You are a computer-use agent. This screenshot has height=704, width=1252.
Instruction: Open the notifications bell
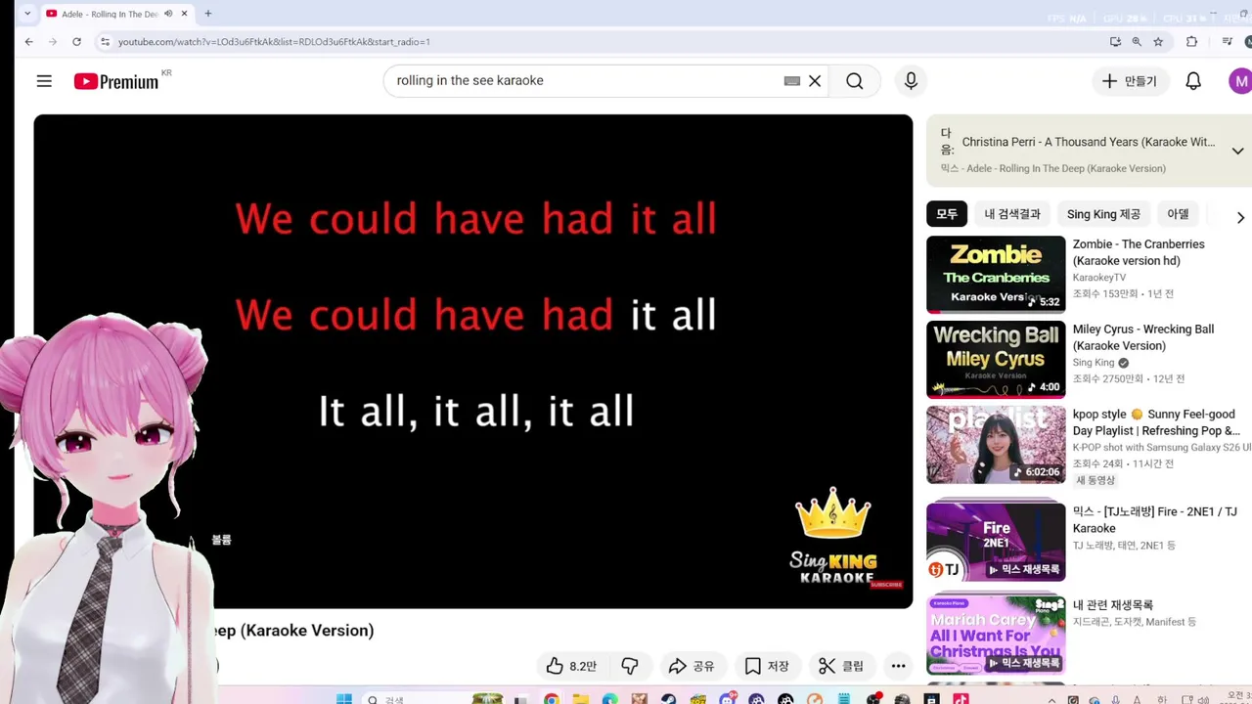[1193, 81]
